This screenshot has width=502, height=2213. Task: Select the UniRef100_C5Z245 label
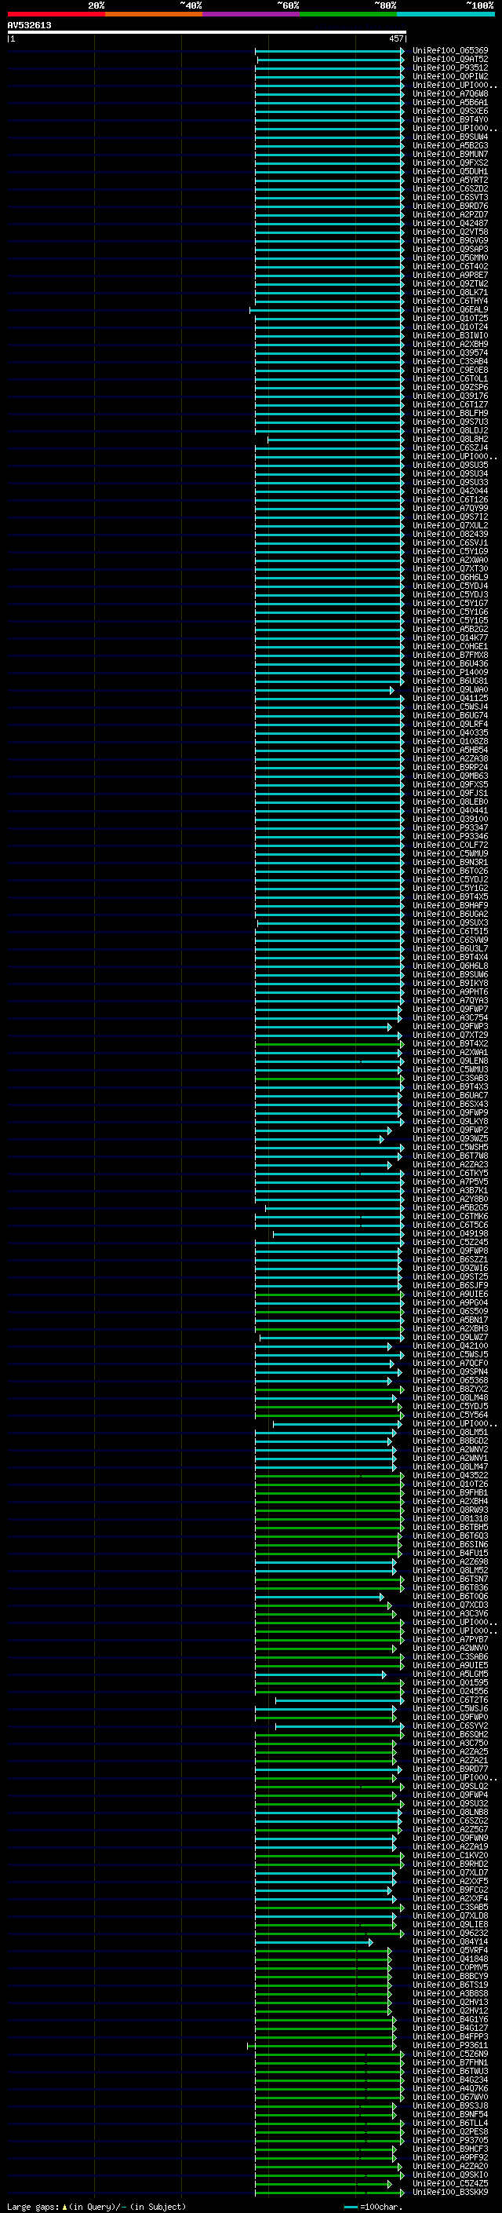click(450, 1242)
